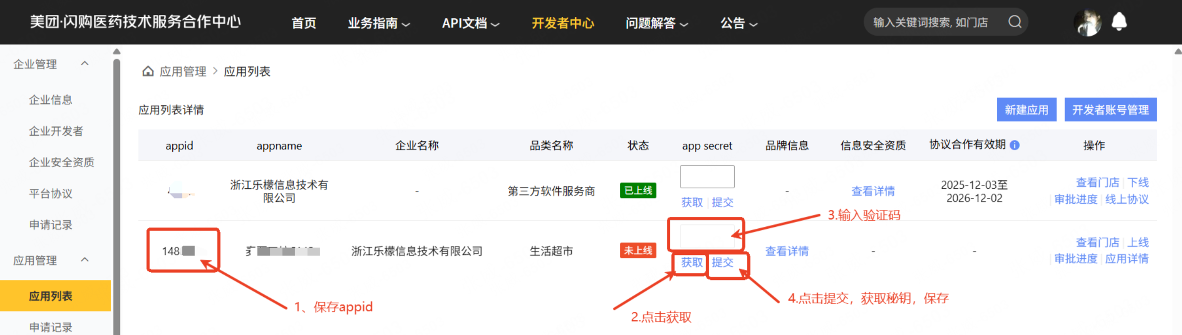
Task: Open the user avatar menu
Action: 1087,22
